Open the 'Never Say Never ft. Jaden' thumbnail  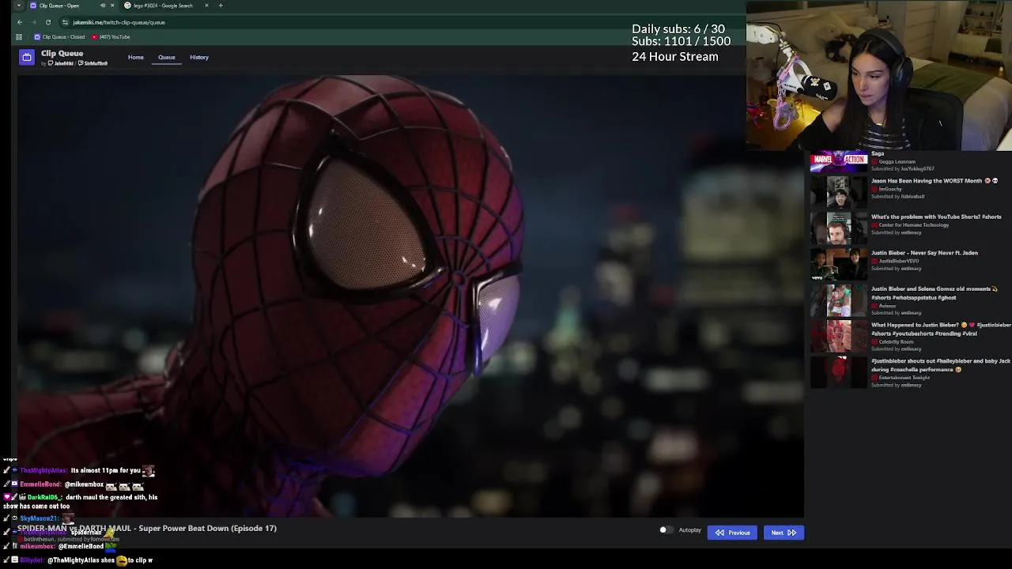tap(839, 265)
